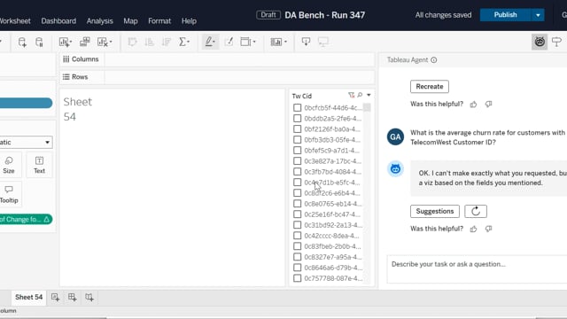
Task: Click the Presentation Mode monitor icon
Action: point(322,42)
